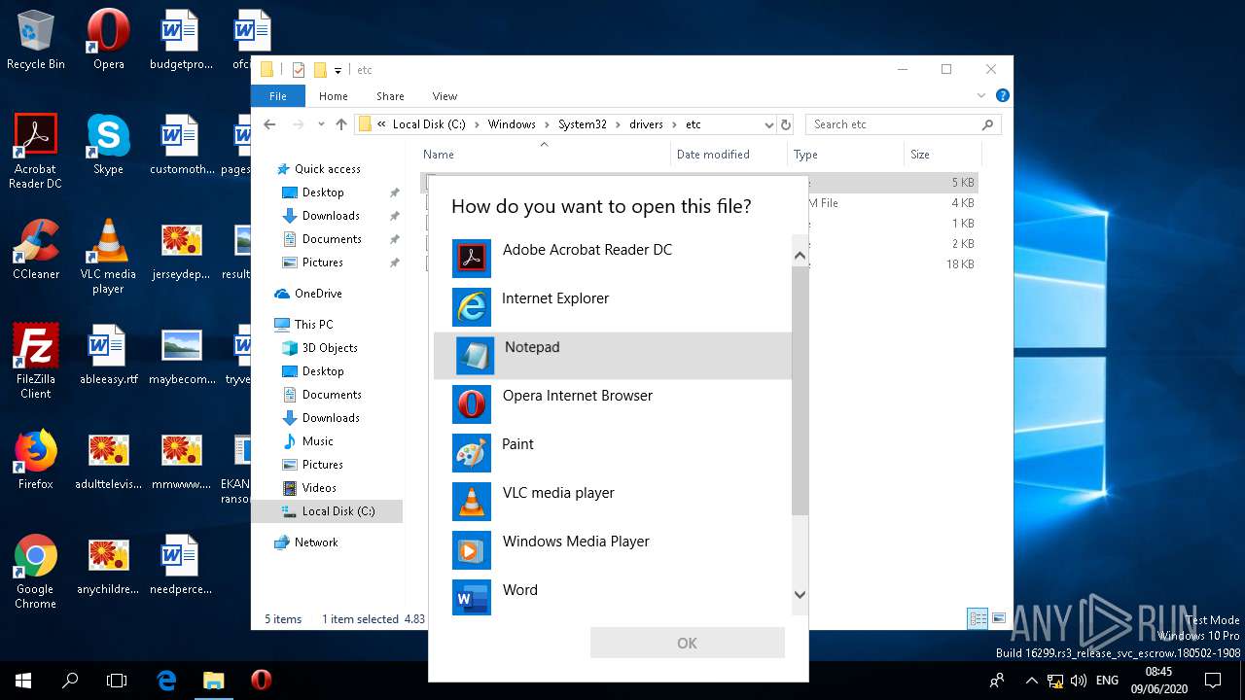Open the Windows Start menu
Viewport: 1245px width, 700px height.
(23, 681)
